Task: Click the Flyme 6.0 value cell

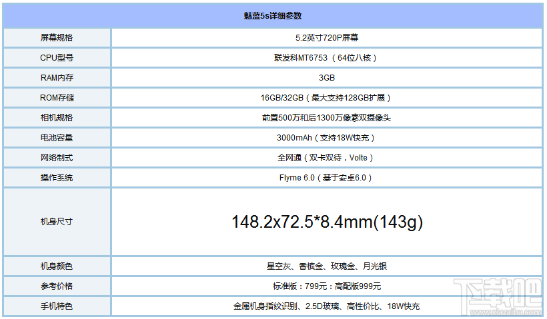Action: pyautogui.click(x=327, y=178)
